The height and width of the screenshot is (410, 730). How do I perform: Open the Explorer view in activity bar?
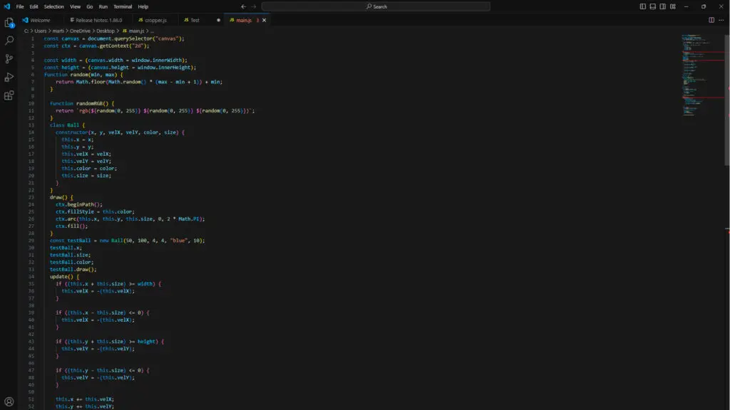point(9,22)
